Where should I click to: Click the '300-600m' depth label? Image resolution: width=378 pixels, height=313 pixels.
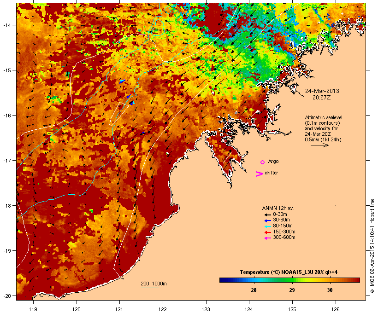pos(284,238)
